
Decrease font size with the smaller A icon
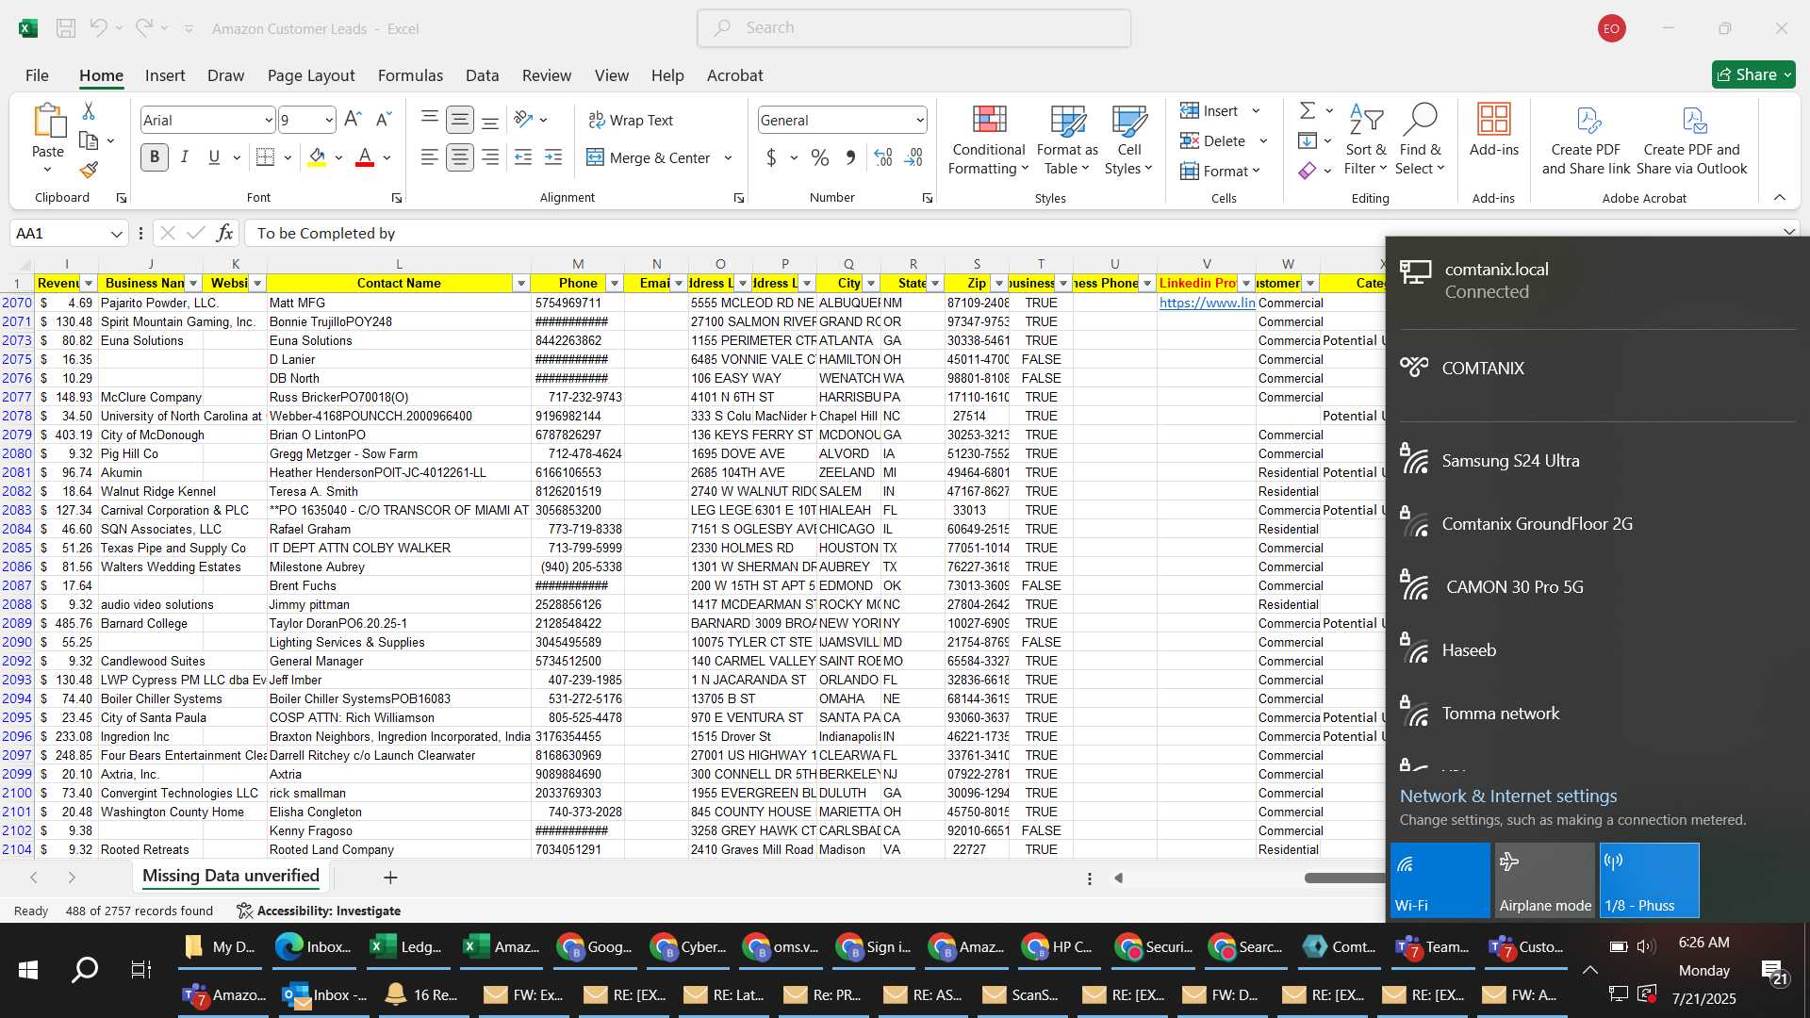point(383,120)
